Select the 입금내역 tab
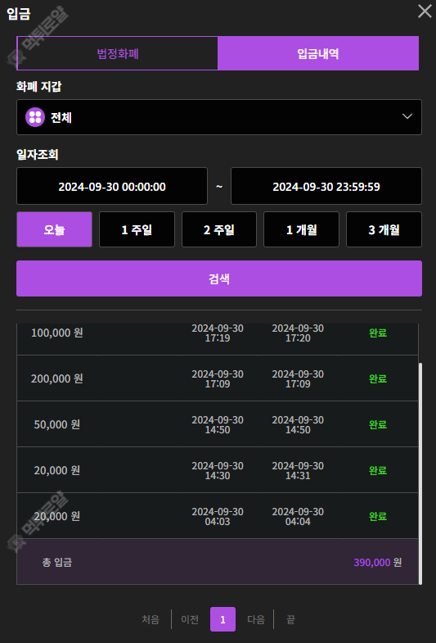436x643 pixels. coord(318,53)
